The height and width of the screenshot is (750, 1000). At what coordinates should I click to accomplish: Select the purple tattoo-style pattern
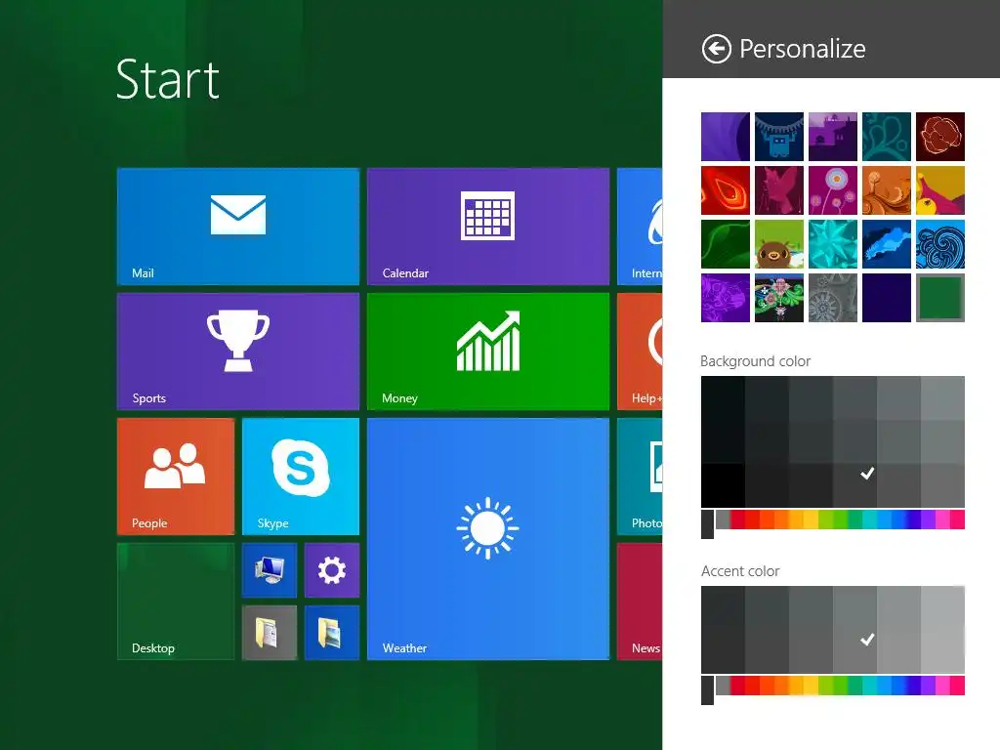[726, 298]
